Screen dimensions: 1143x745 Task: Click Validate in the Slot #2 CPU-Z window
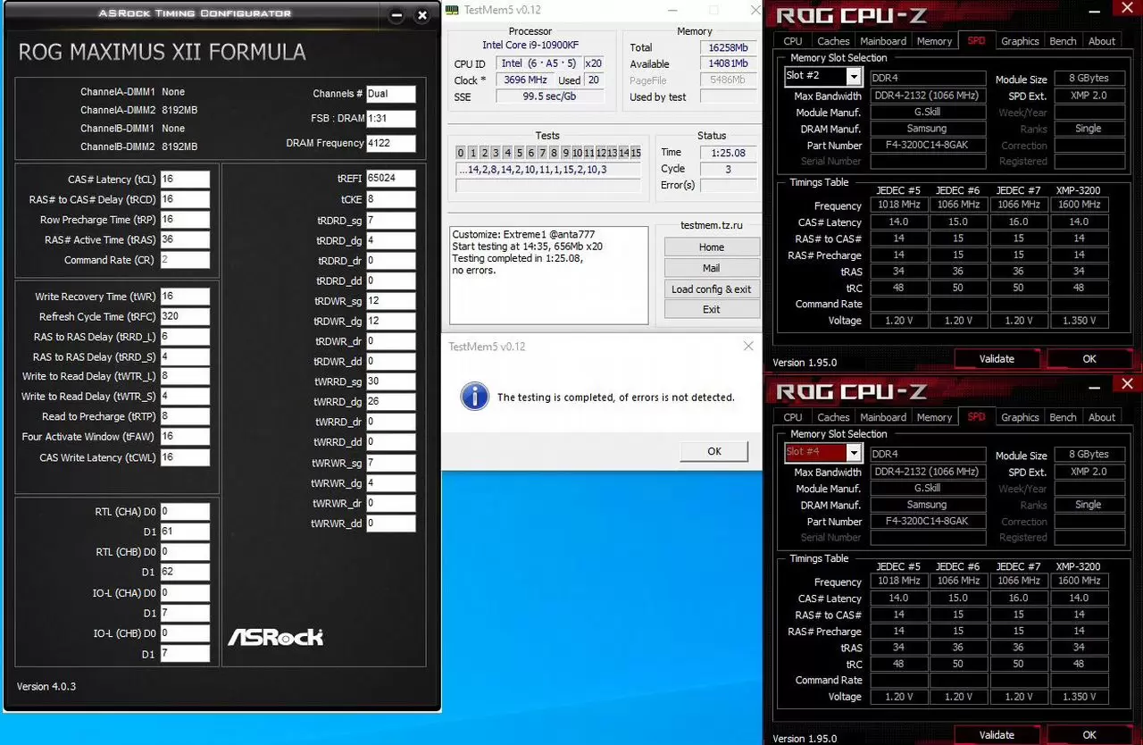997,359
